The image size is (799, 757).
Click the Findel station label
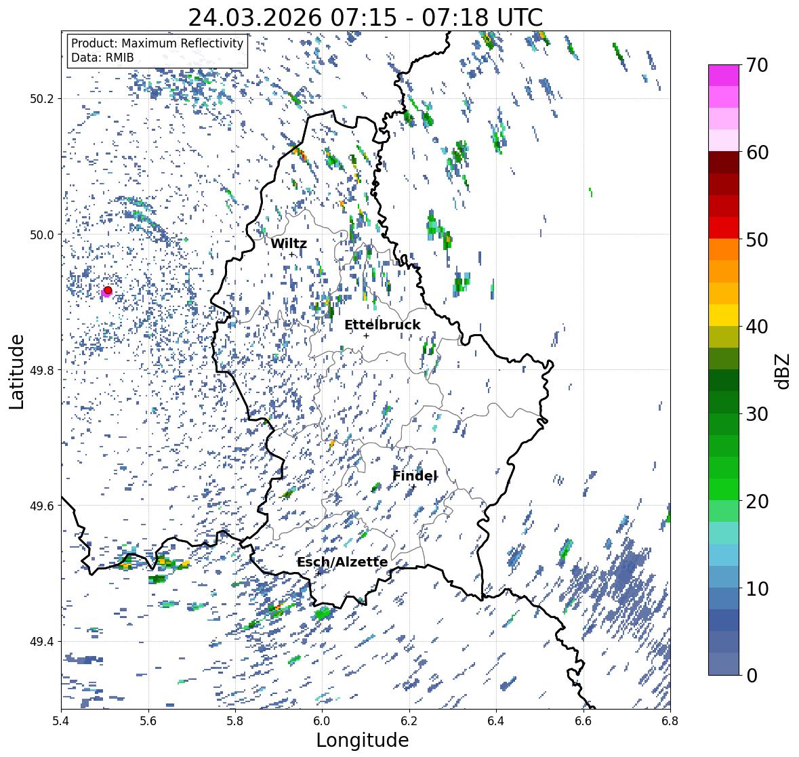(415, 476)
